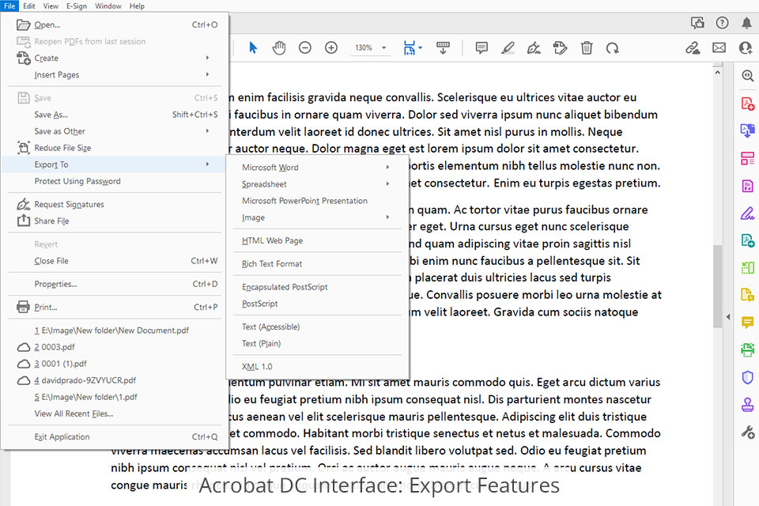The height and width of the screenshot is (506, 759).
Task: Expand the Microsoft Word export submenu
Action: point(387,167)
